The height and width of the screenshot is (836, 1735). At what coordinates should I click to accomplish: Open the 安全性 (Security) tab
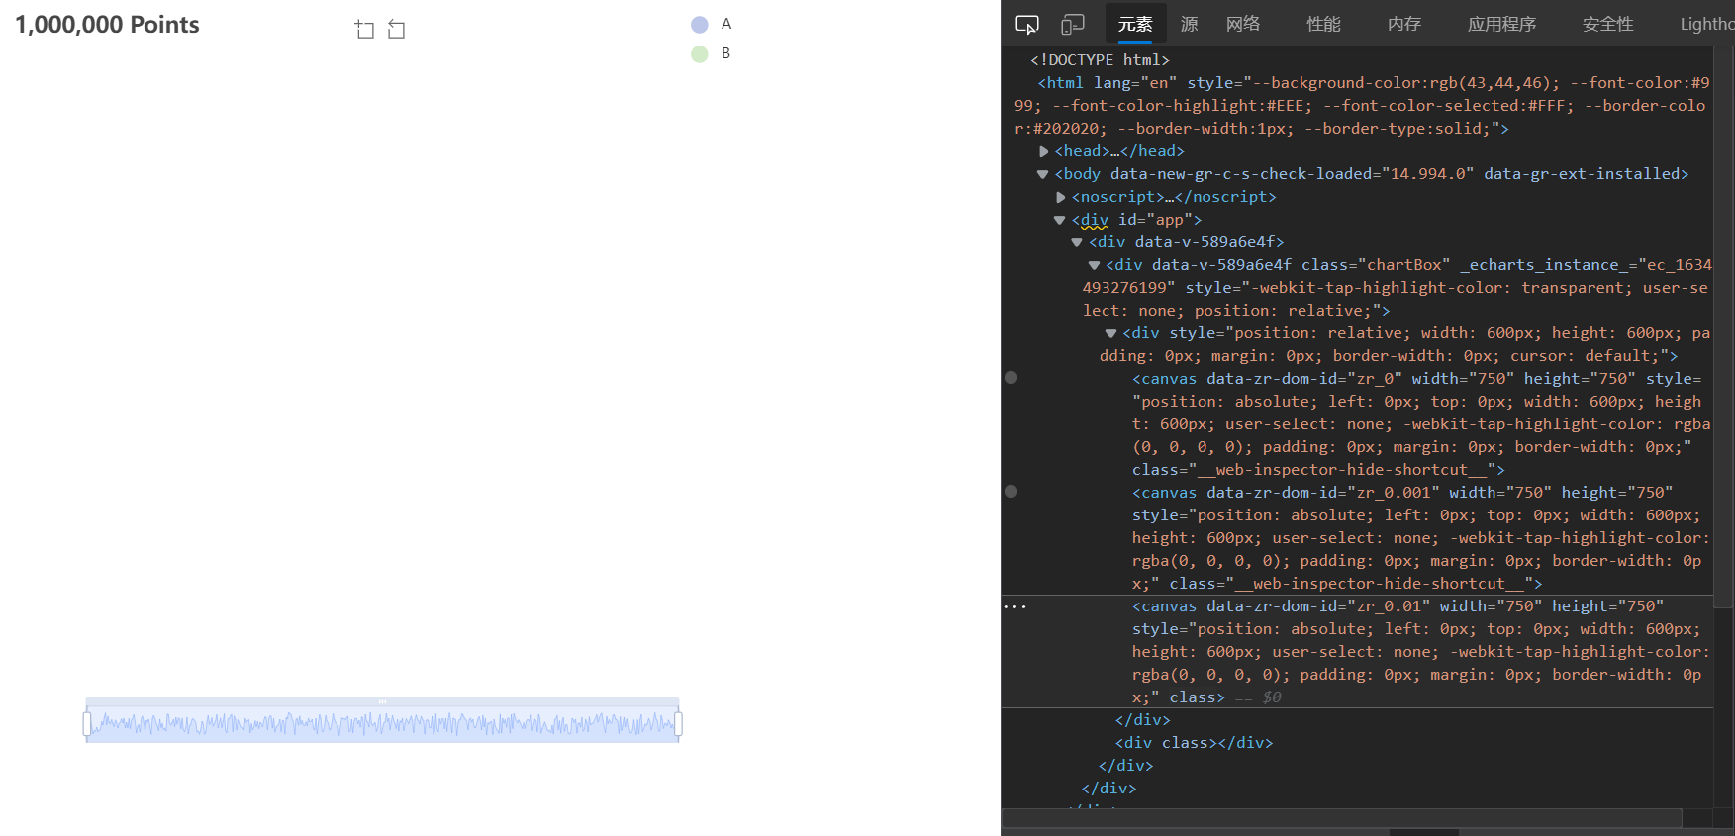[1607, 24]
